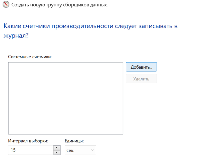Viewport: 202px width, 159px height.
Task: Click the Интервал выборки label
Action: 28,141
